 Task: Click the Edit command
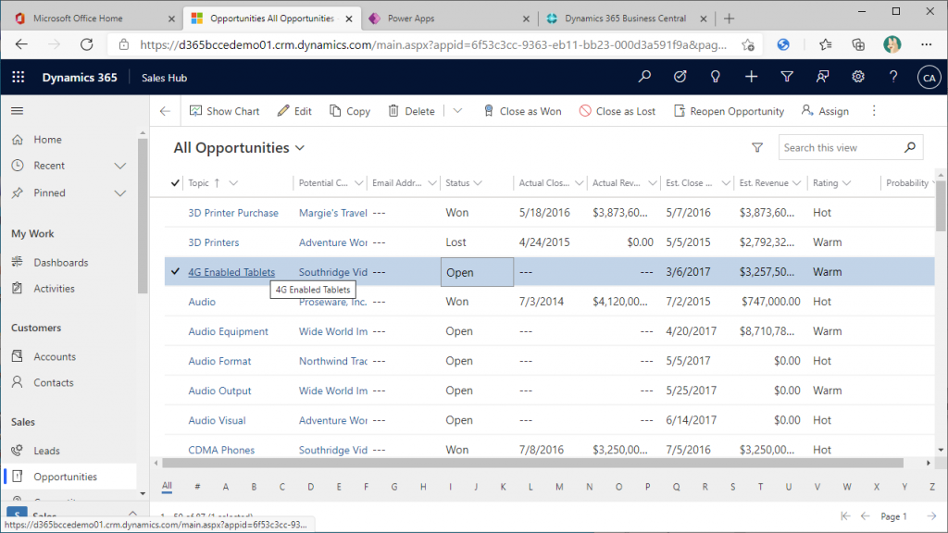[x=294, y=111]
